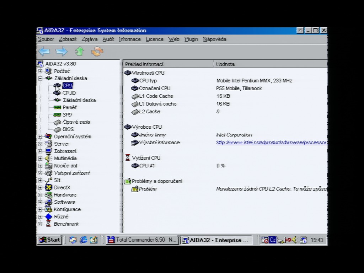Image resolution: width=364 pixels, height=273 pixels.
Task: Open the Licence menu
Action: [x=155, y=39]
